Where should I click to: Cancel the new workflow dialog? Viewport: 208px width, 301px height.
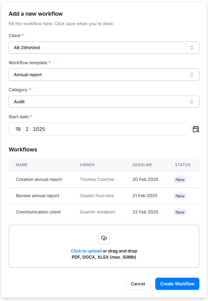pos(138,284)
